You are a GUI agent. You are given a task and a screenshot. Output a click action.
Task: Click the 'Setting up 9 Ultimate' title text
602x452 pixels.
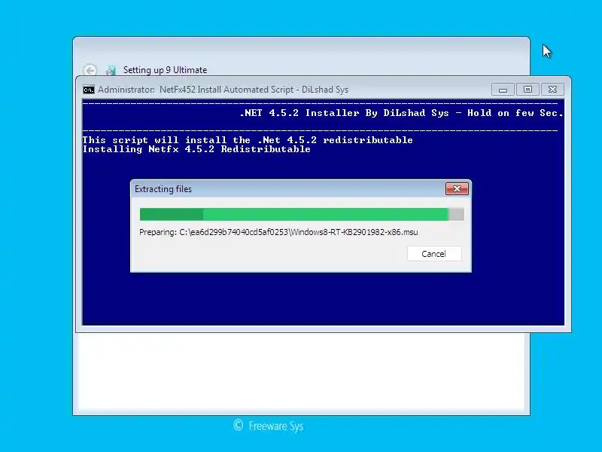coord(165,70)
